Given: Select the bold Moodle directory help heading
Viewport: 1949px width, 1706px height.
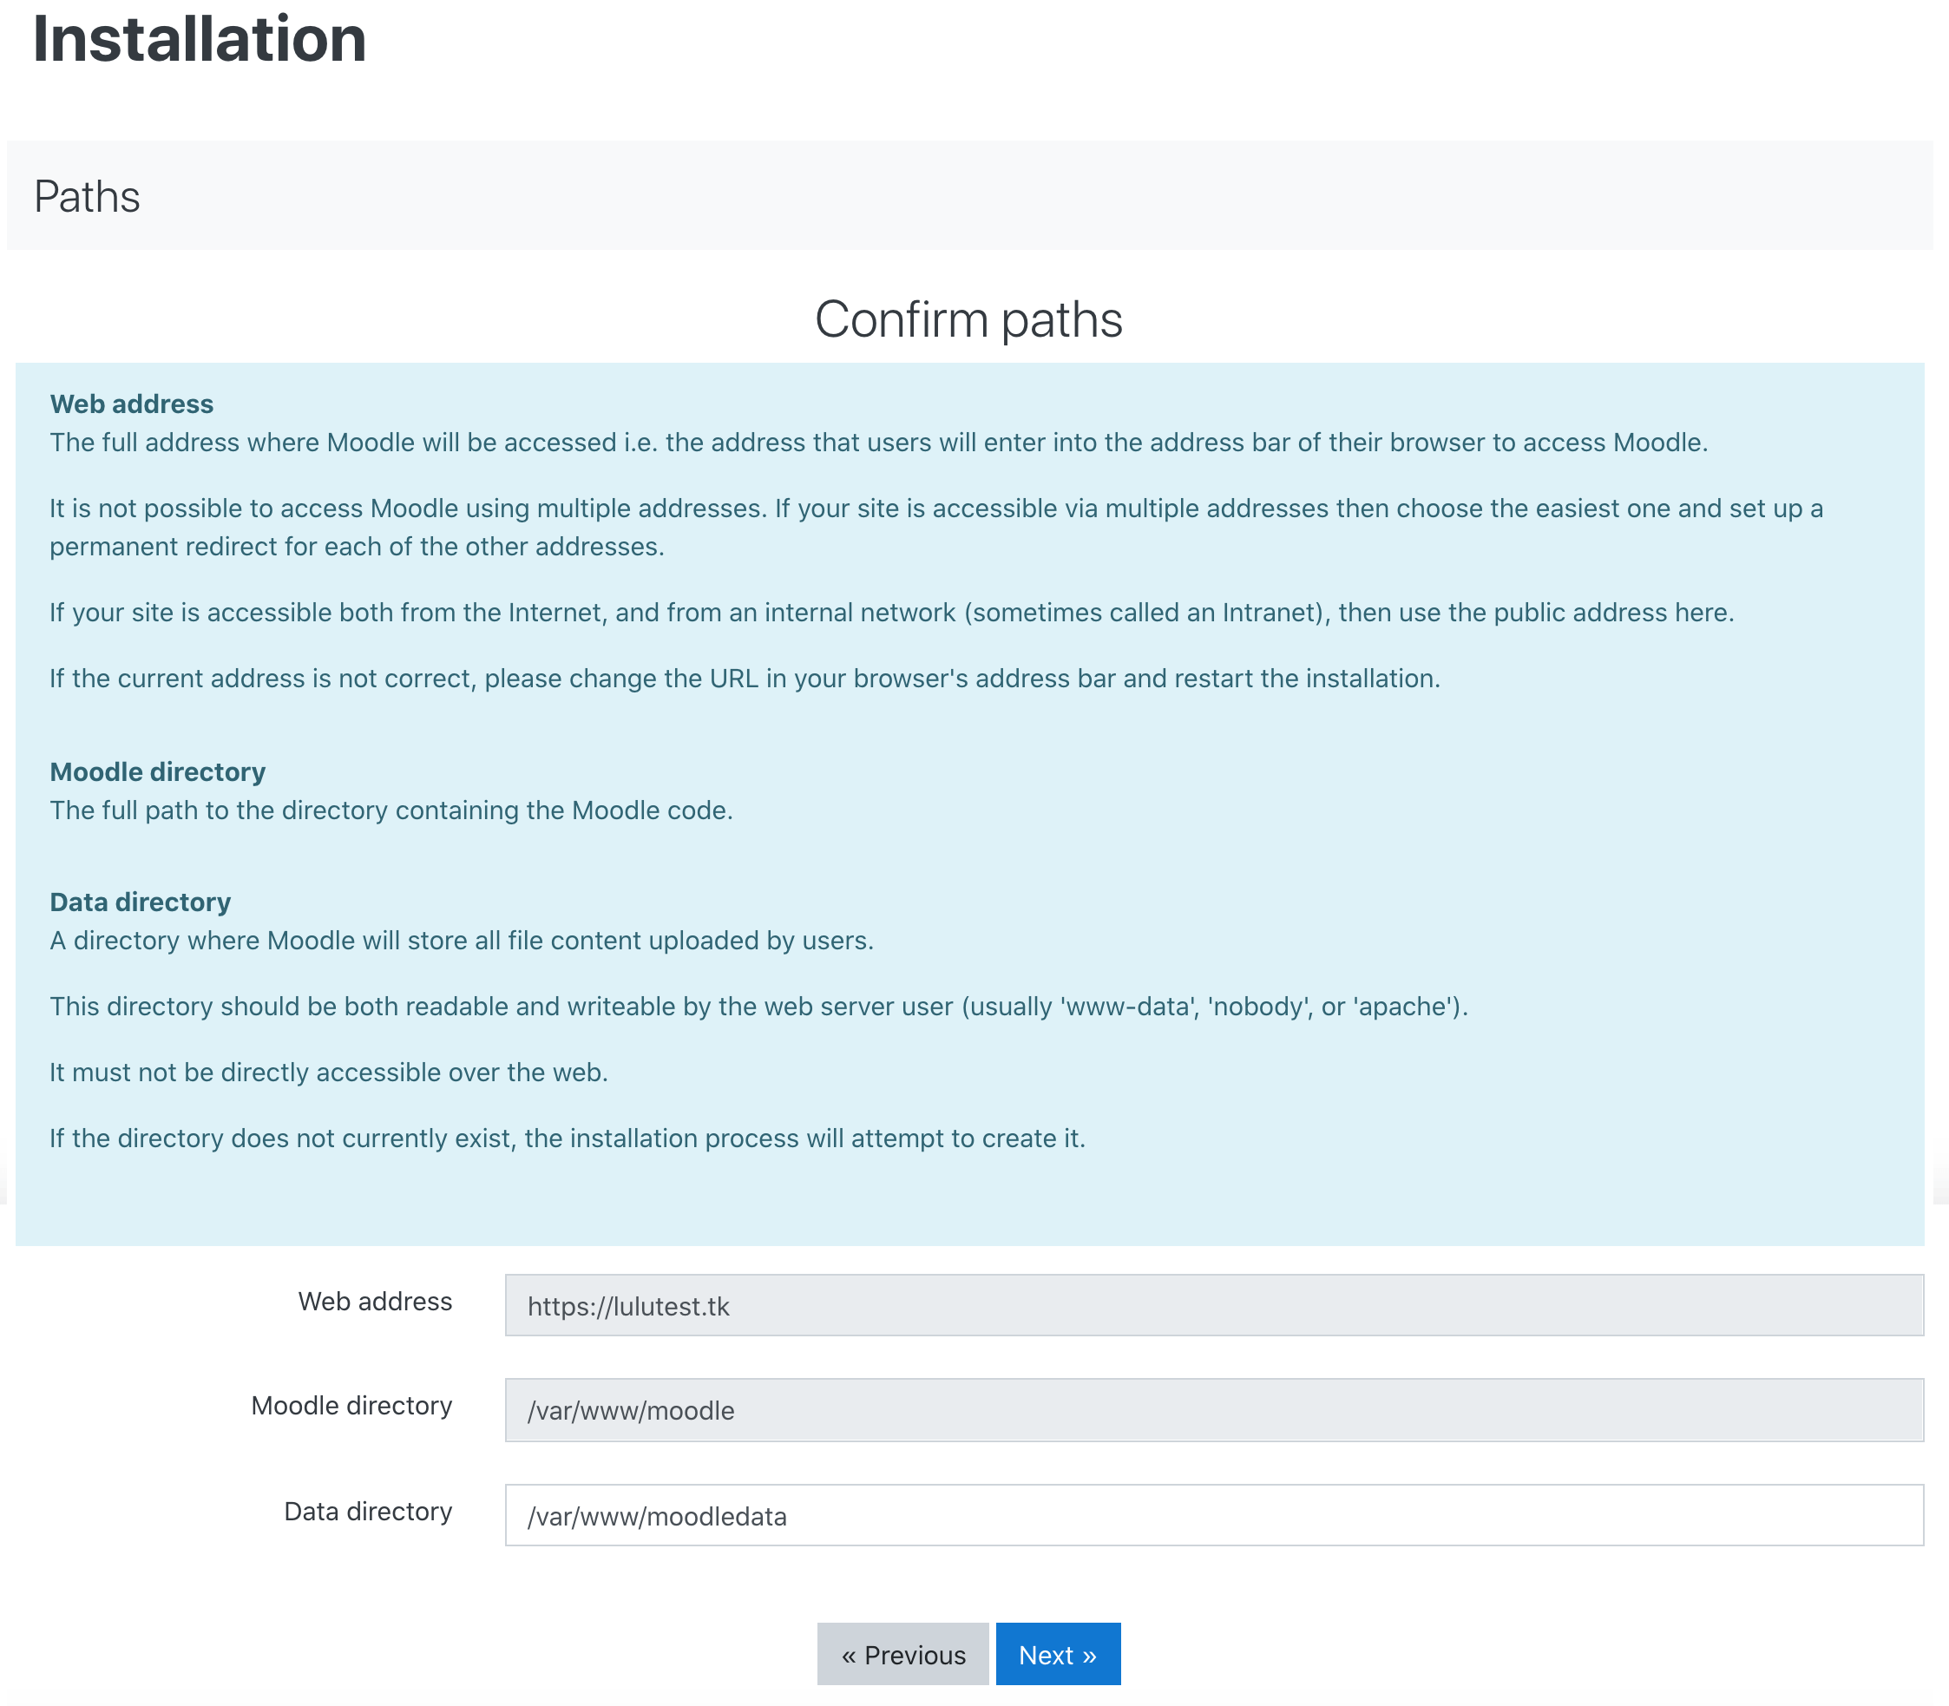Looking at the screenshot, I should pyautogui.click(x=157, y=771).
